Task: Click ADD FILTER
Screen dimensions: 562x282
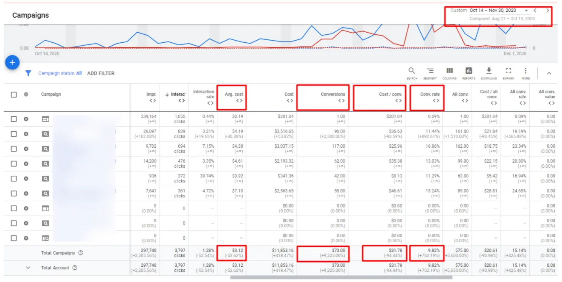Action: tap(101, 73)
